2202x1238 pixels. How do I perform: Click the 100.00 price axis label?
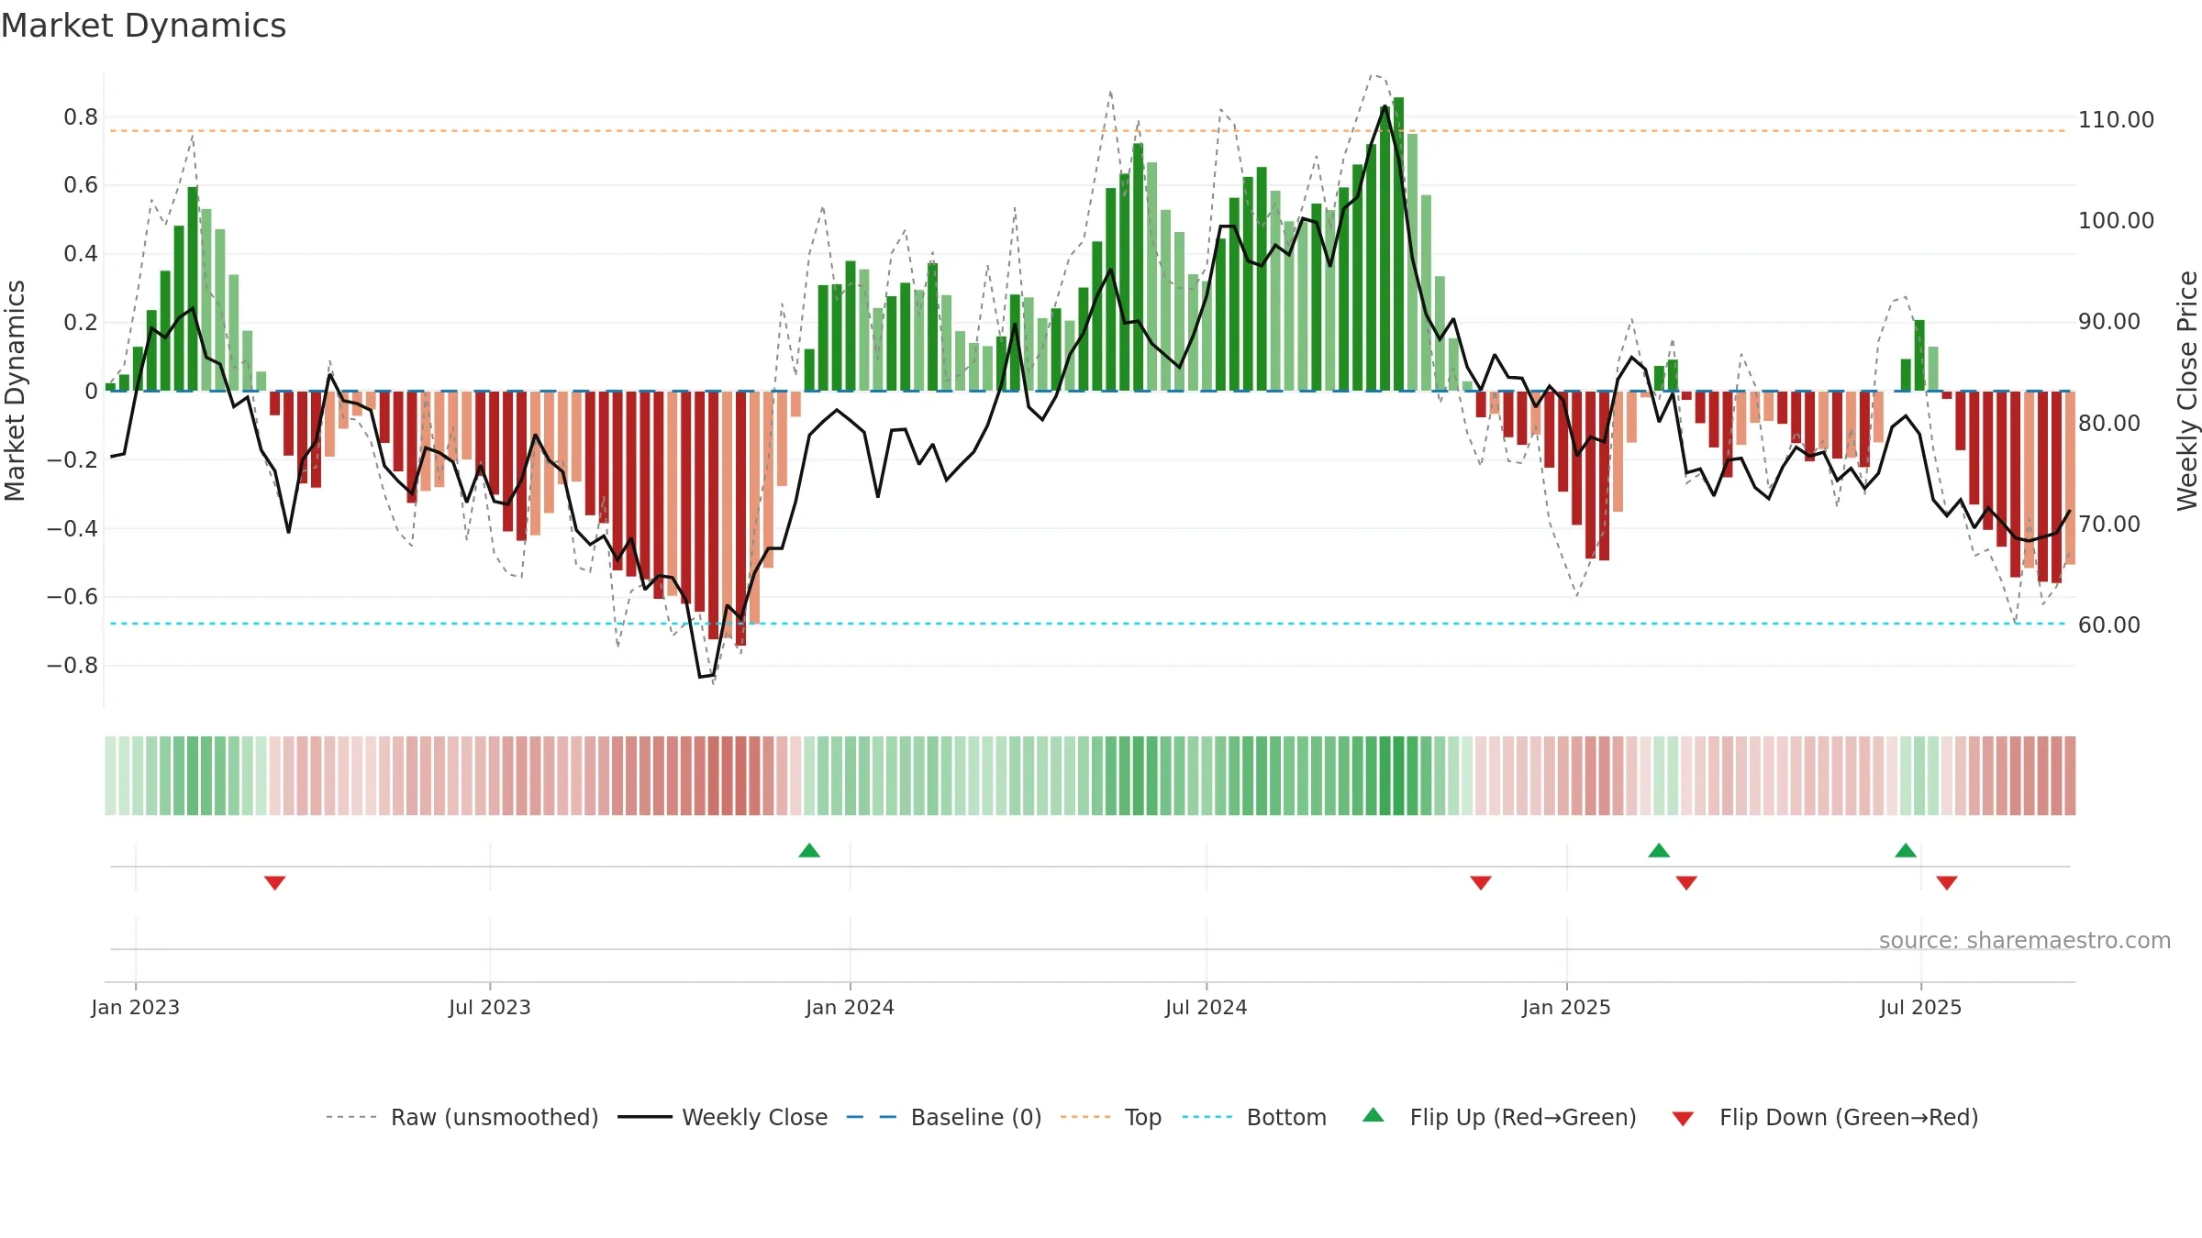pos(2117,220)
